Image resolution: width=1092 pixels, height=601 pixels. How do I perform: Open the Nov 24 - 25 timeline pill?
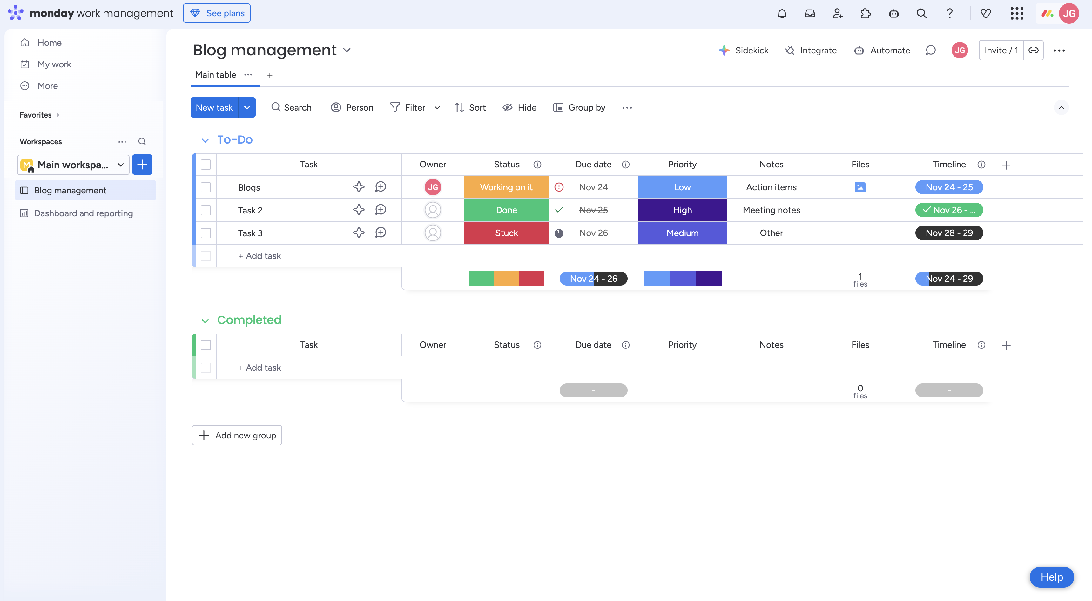pos(949,187)
